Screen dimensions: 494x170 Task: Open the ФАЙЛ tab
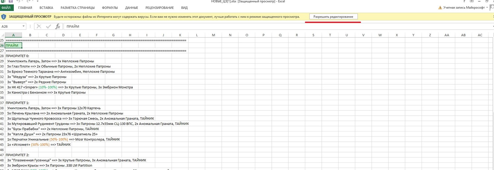(x=6, y=8)
